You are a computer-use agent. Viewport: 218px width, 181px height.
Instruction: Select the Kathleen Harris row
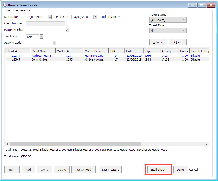pos(107,56)
